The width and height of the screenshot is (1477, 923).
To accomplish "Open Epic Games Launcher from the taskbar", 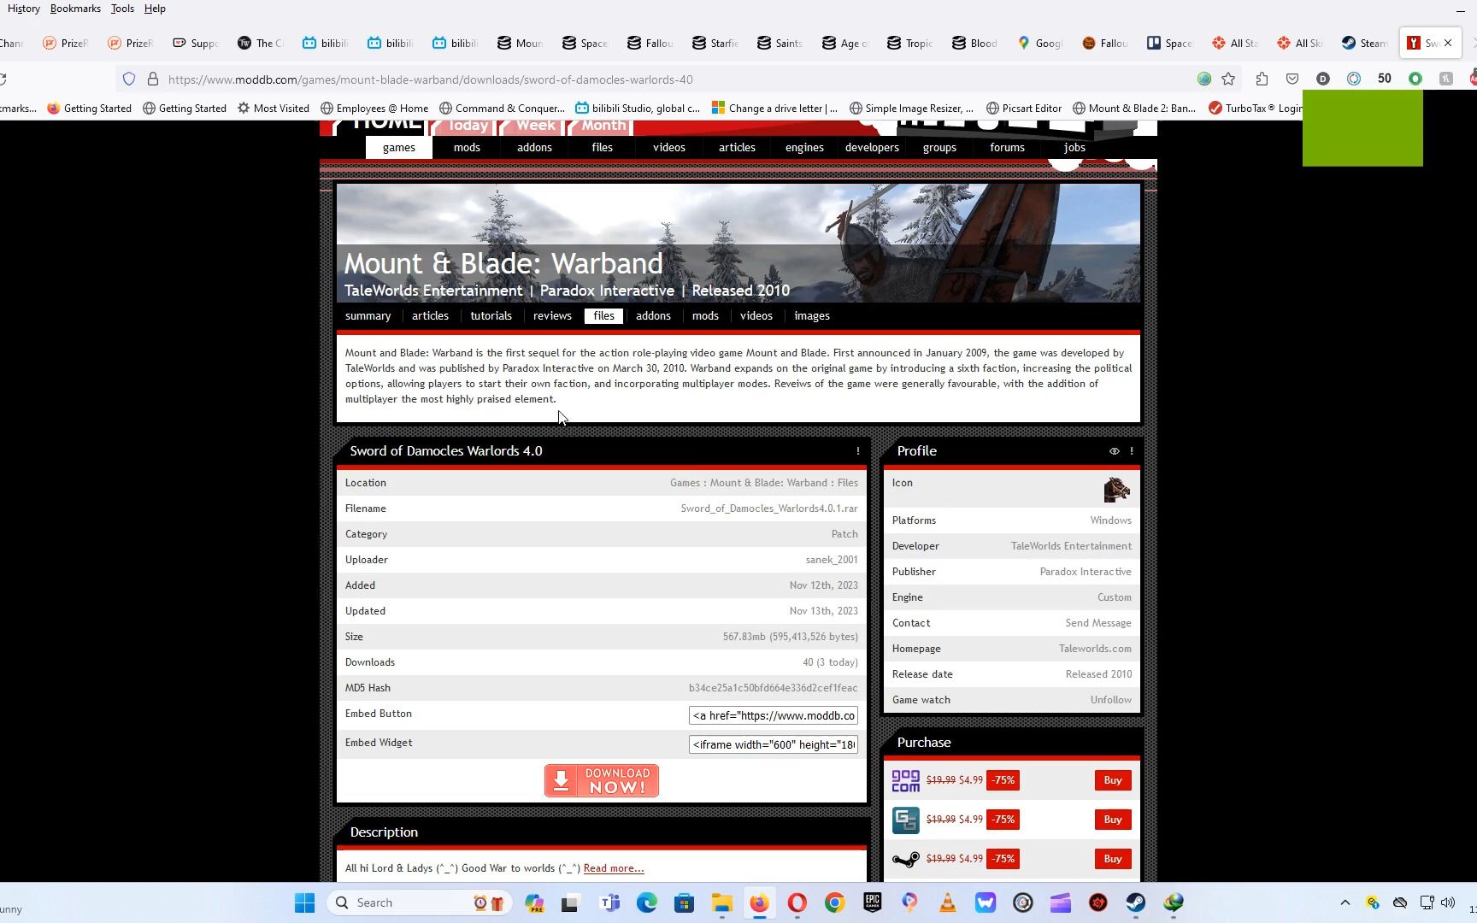I will (x=873, y=903).
